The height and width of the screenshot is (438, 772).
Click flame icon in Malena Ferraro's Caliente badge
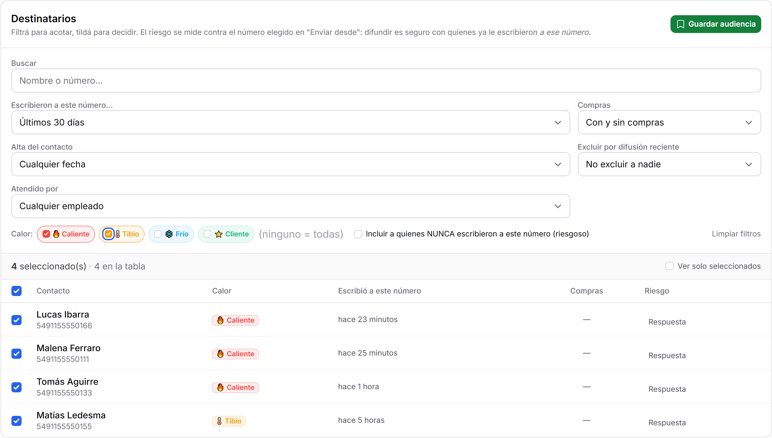click(220, 354)
